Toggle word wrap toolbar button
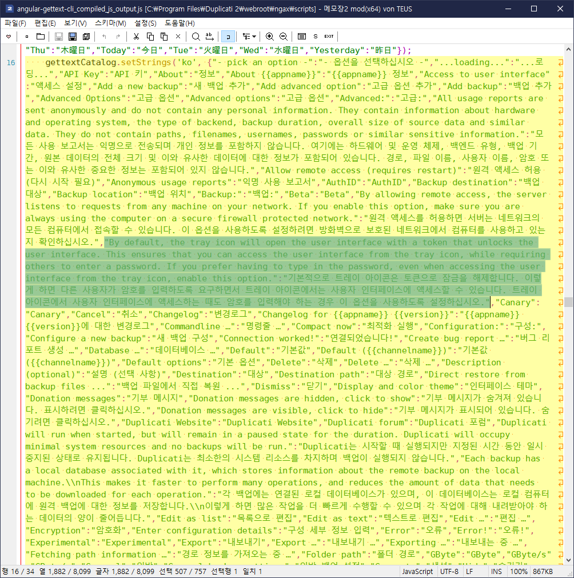Viewport: 574px width, 578px height. pos(228,37)
